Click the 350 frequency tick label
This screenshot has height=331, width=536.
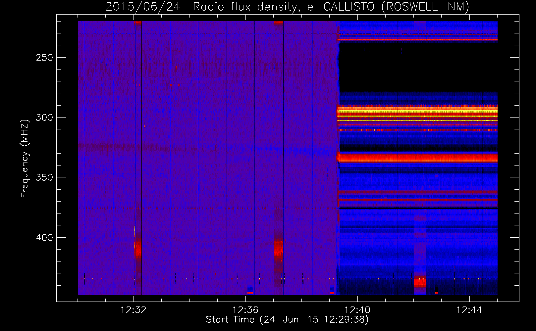coord(45,178)
